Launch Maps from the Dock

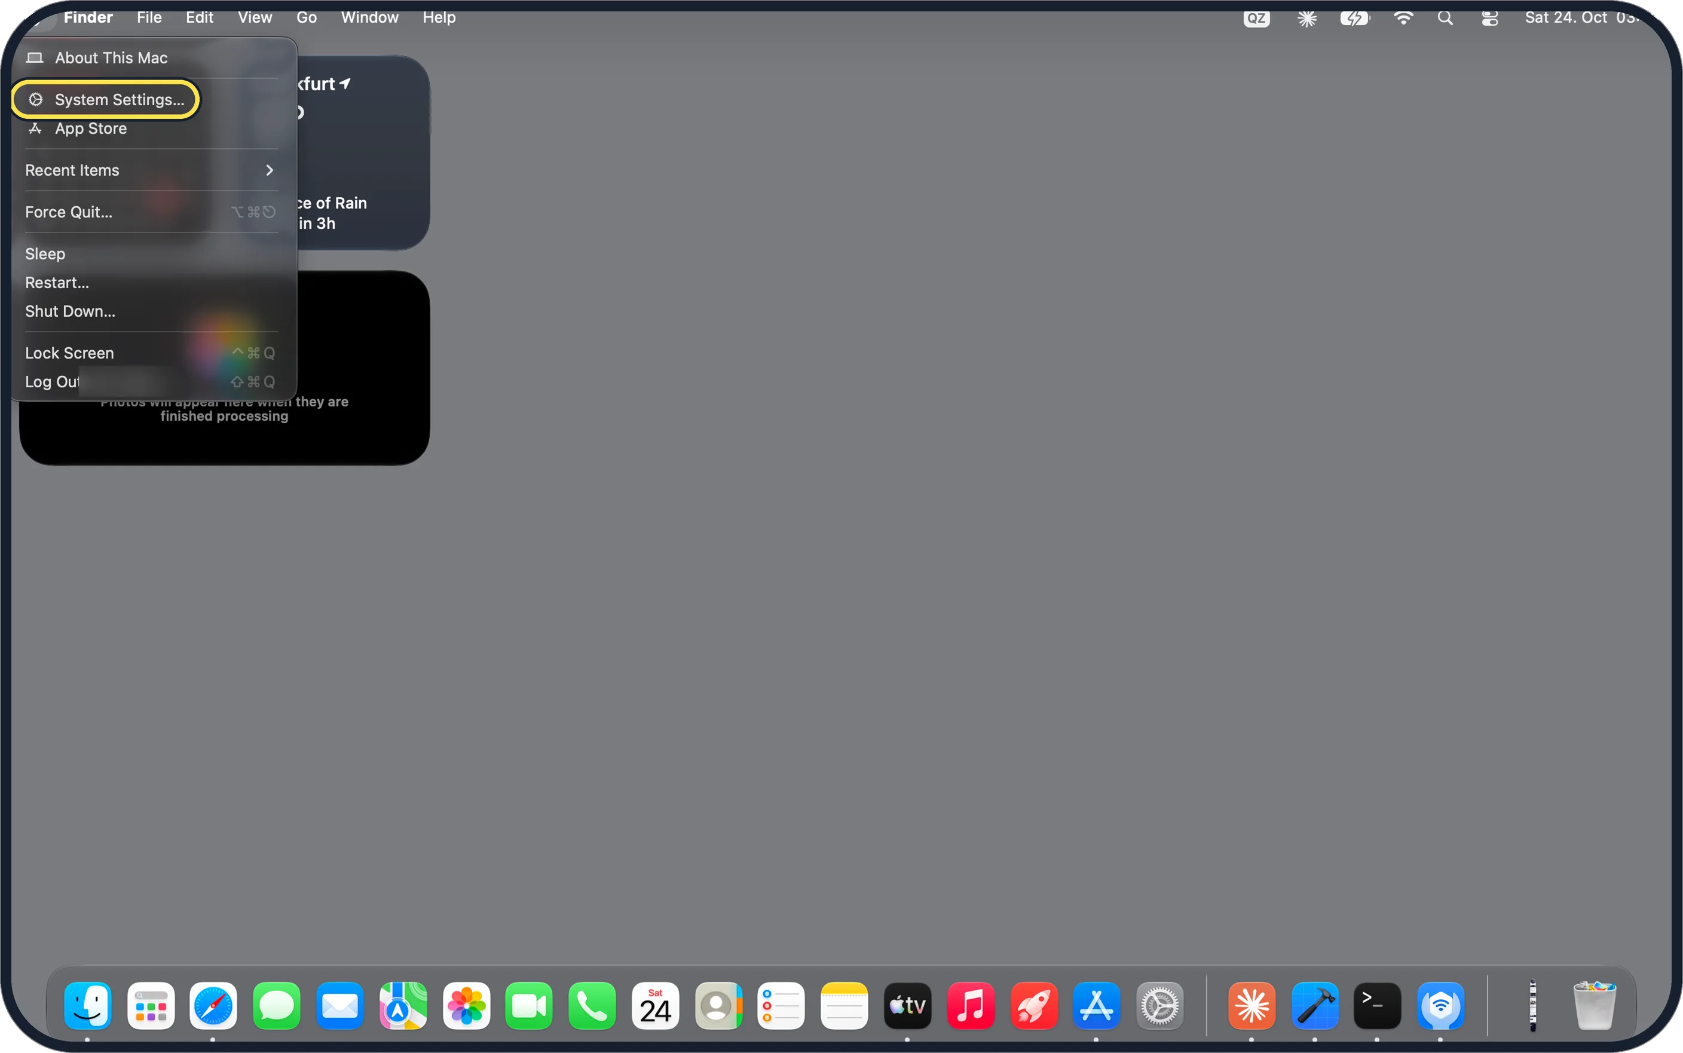402,1006
